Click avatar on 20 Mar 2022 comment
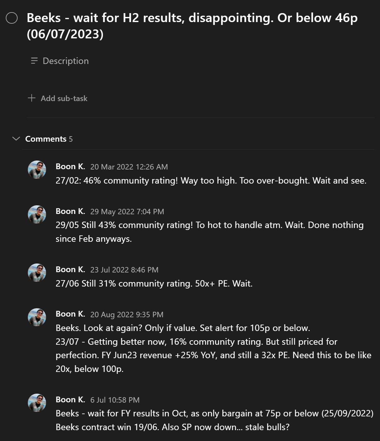This screenshot has width=380, height=441. click(x=37, y=169)
